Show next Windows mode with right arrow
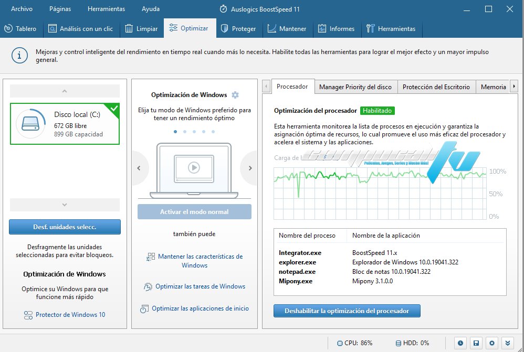The width and height of the screenshot is (524, 352). click(251, 168)
